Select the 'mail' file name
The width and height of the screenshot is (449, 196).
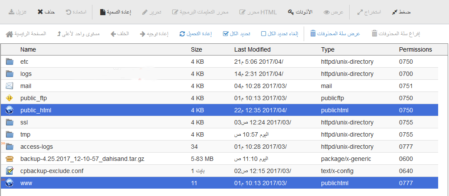click(x=26, y=86)
